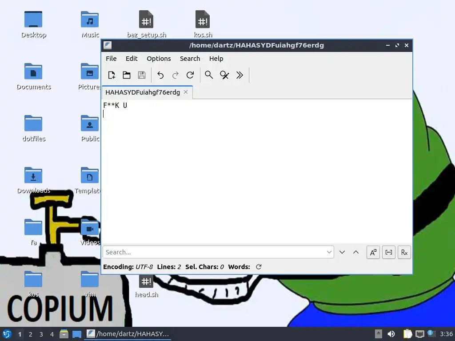Close the HAHASYDFuiahgf76erdg tab
455x341 pixels.
(186, 92)
